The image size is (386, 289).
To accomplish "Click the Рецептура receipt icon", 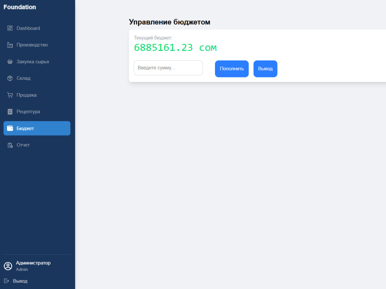I will pos(10,112).
